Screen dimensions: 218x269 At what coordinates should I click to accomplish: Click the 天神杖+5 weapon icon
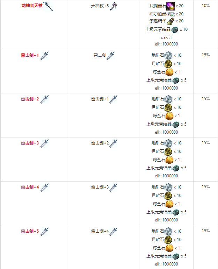114,6
